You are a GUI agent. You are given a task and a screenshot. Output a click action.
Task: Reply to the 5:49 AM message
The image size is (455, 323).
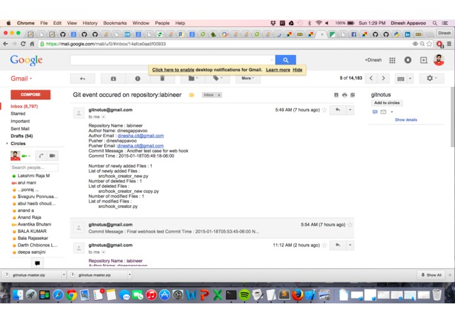[338, 110]
